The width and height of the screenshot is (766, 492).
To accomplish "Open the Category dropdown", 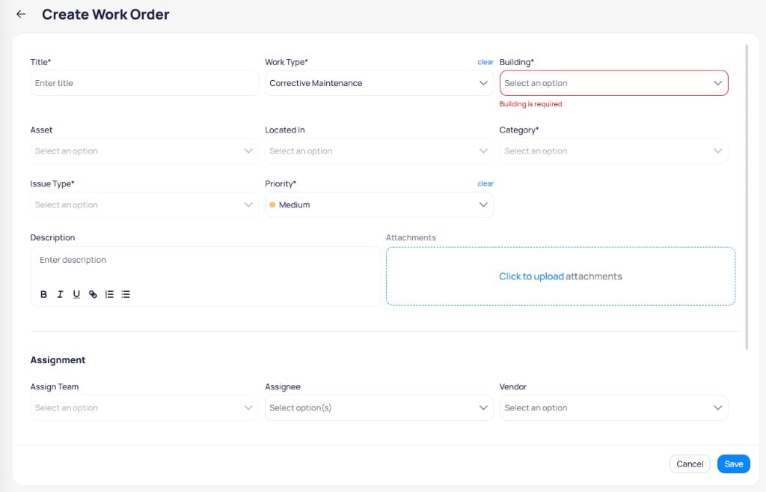I will click(613, 151).
